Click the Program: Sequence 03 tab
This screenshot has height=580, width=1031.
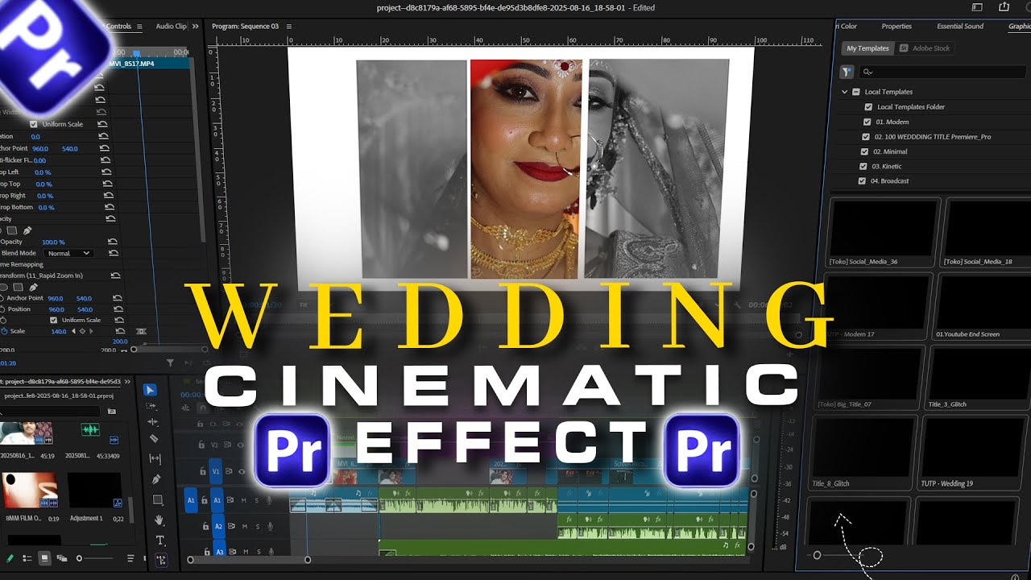click(x=245, y=26)
